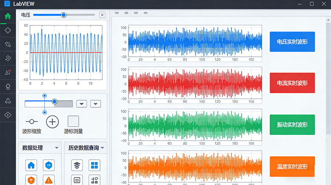Toggle the 游标测量 checkbox
Image resolution: width=331 pixels, height=185 pixels.
tap(73, 121)
